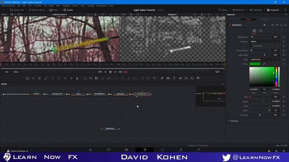The image size is (289, 162).
Task: Expand the Shading section
Action: tap(233, 121)
